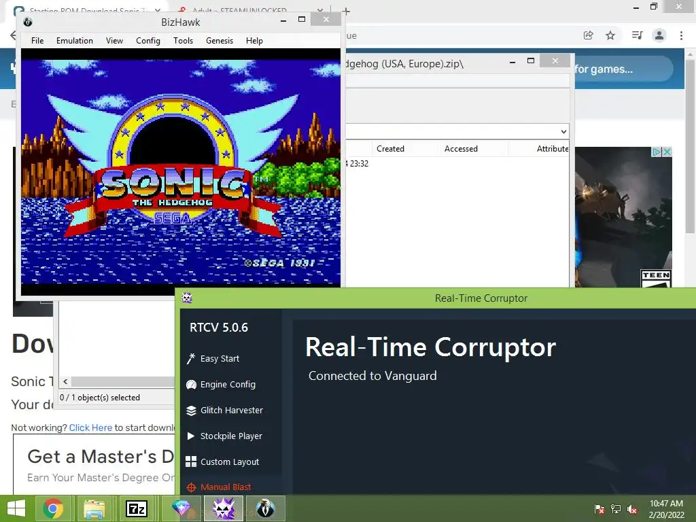
Task: Click Glitch Harvester layers icon
Action: pyautogui.click(x=191, y=411)
